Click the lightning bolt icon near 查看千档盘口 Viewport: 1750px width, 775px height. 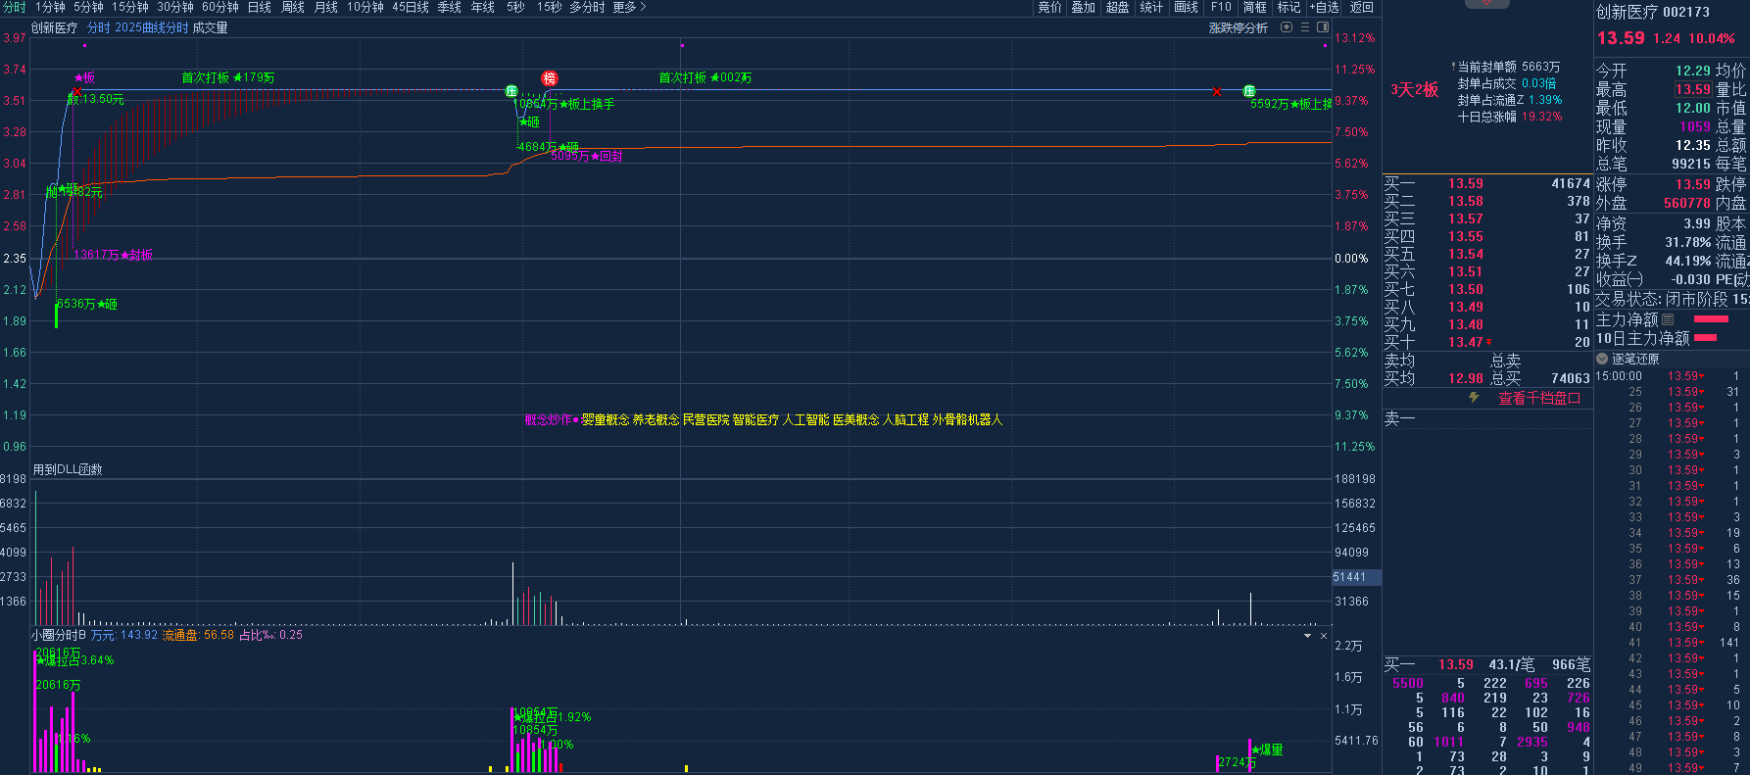(x=1474, y=398)
